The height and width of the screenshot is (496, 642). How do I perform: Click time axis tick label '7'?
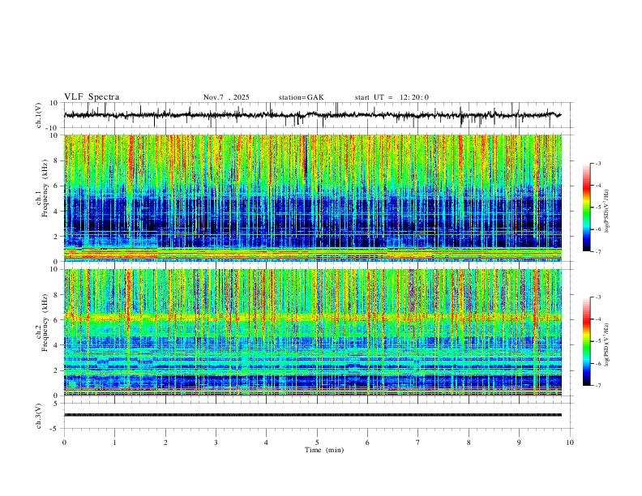418,443
